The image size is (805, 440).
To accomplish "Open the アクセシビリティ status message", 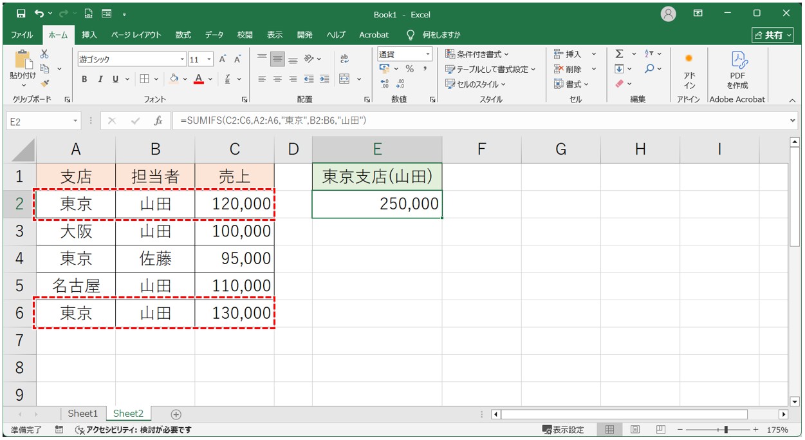I will (133, 430).
